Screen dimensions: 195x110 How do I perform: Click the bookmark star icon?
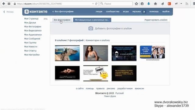[x=136, y=4]
